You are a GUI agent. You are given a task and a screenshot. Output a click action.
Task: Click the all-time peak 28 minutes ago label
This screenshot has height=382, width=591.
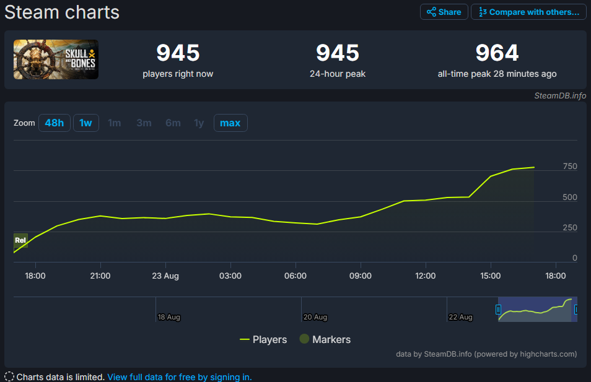coord(497,74)
